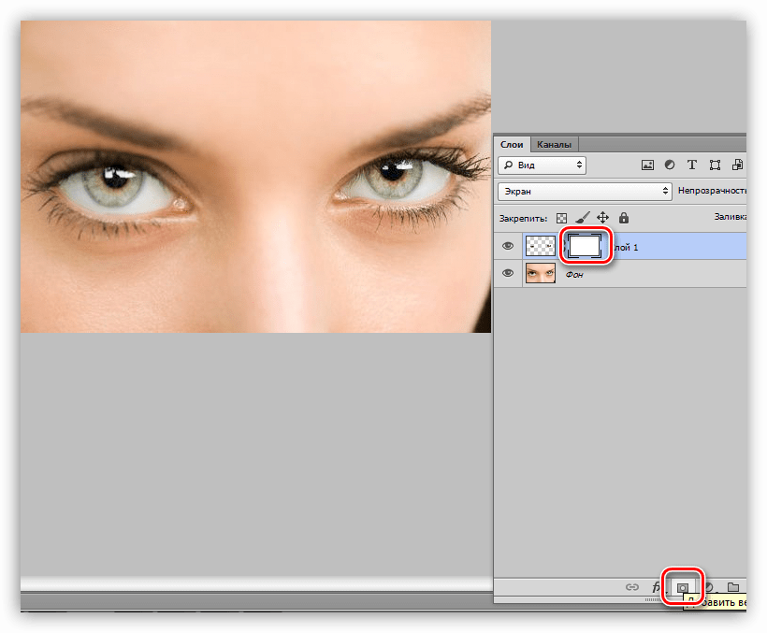Select the white layer mask thumbnail
This screenshot has width=767, height=633.
click(x=585, y=246)
